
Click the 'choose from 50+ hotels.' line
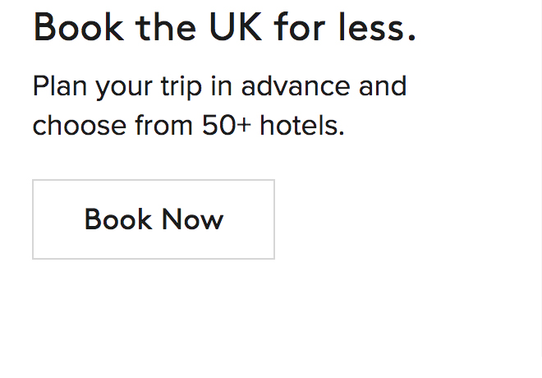point(188,127)
